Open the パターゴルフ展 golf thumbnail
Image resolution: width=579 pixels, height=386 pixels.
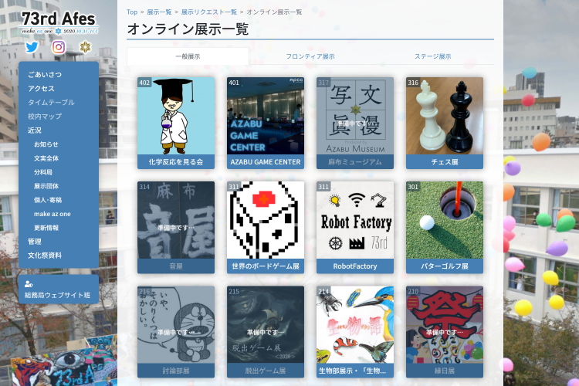click(x=445, y=220)
